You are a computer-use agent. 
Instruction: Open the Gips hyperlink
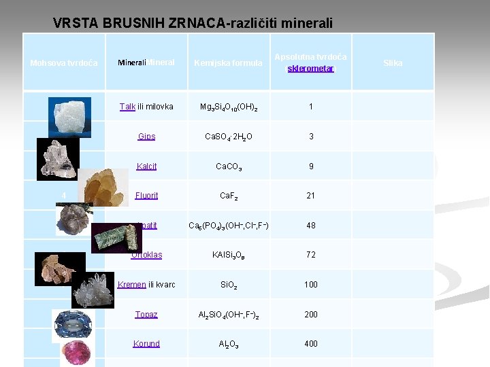[x=146, y=137]
